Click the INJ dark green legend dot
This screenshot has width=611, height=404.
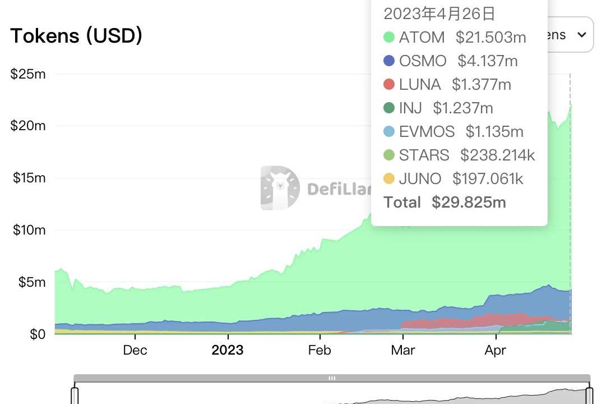click(x=389, y=108)
